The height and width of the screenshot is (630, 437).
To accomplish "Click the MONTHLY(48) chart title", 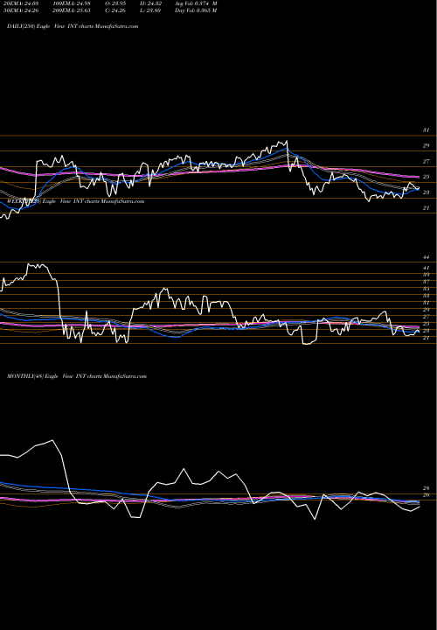I will pos(77,376).
